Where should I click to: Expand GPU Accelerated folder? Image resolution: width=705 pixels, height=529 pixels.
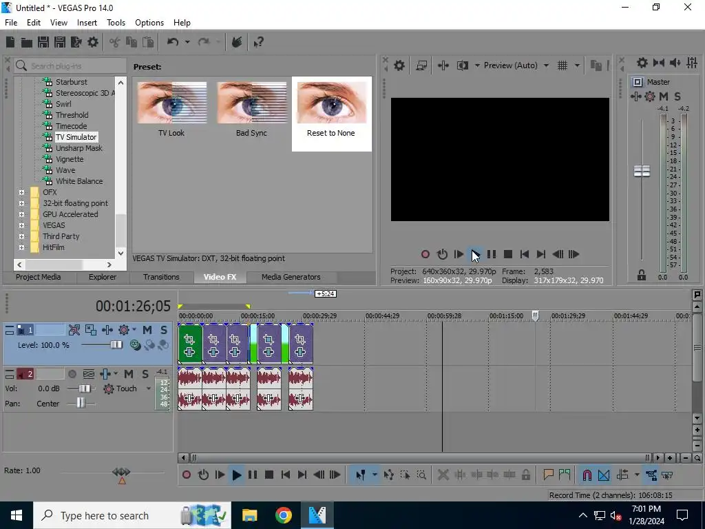point(21,215)
